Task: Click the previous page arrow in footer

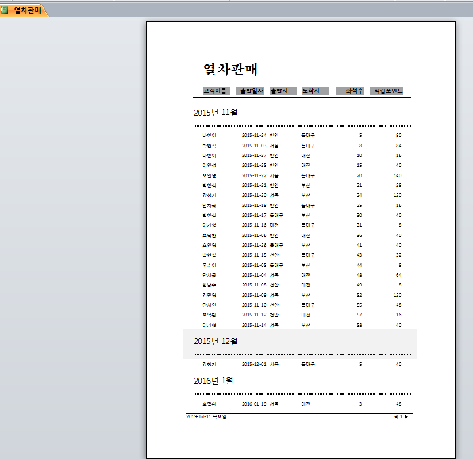Action: [x=395, y=416]
